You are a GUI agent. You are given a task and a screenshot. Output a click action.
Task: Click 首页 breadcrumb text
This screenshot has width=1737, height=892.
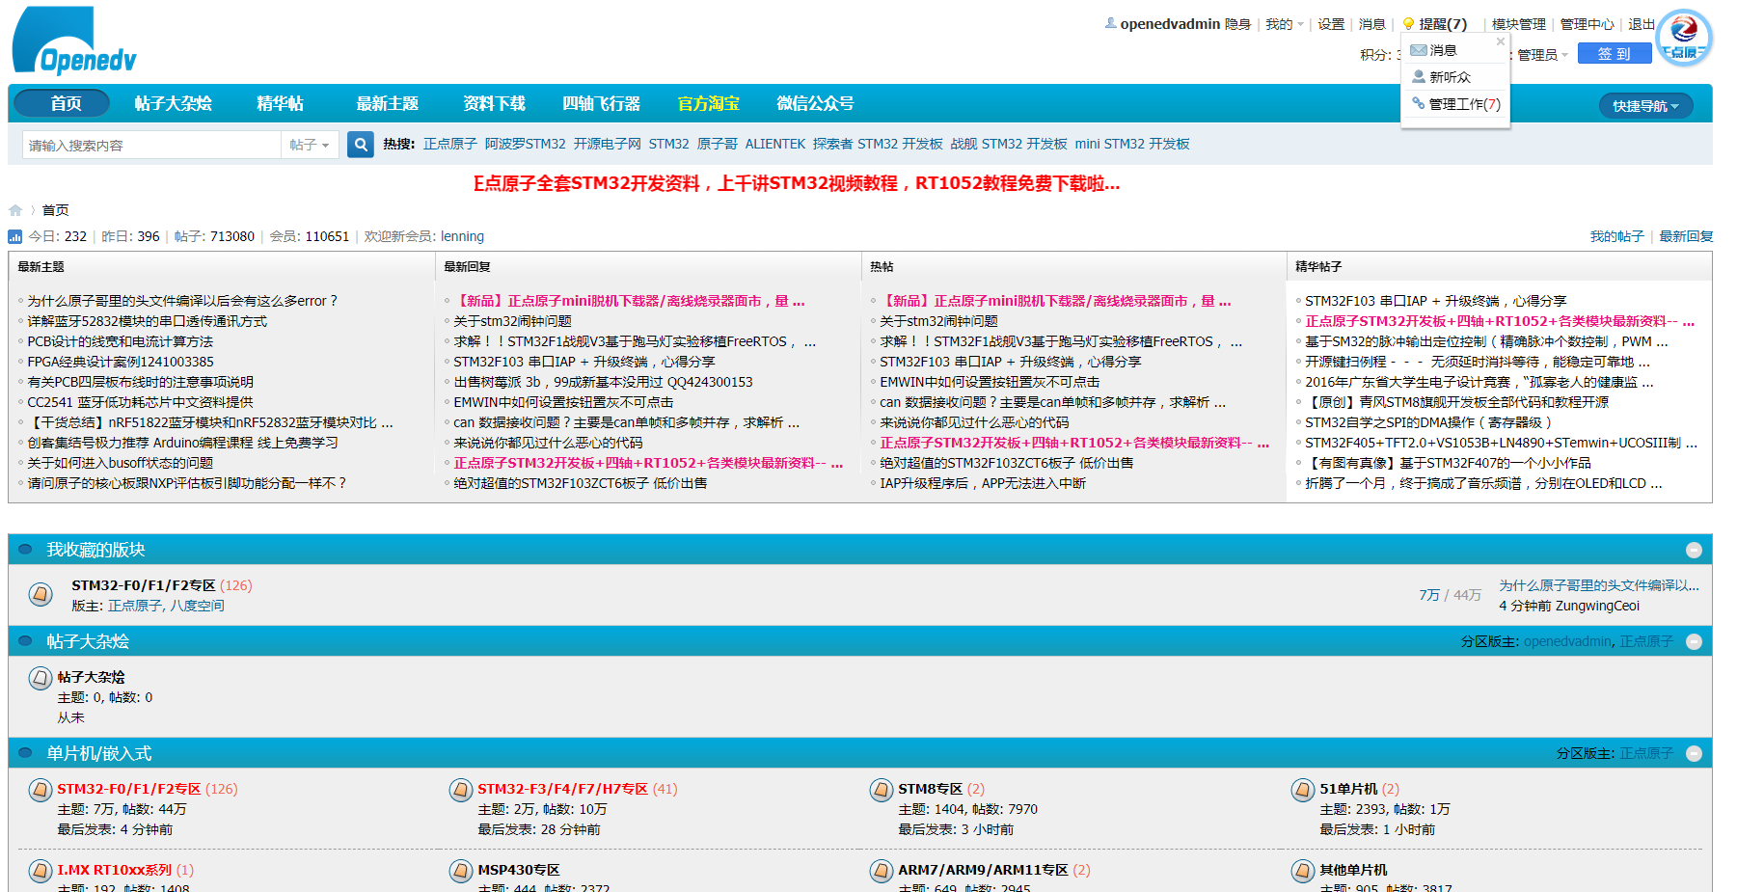[55, 210]
